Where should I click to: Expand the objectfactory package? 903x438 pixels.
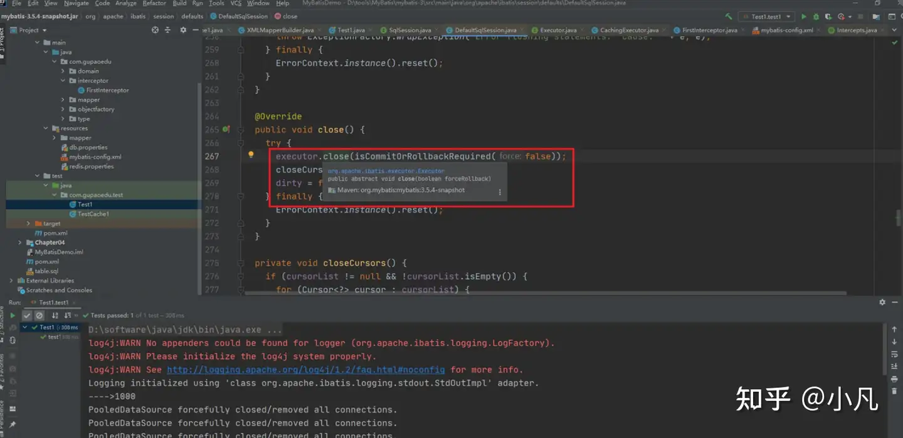coord(63,109)
